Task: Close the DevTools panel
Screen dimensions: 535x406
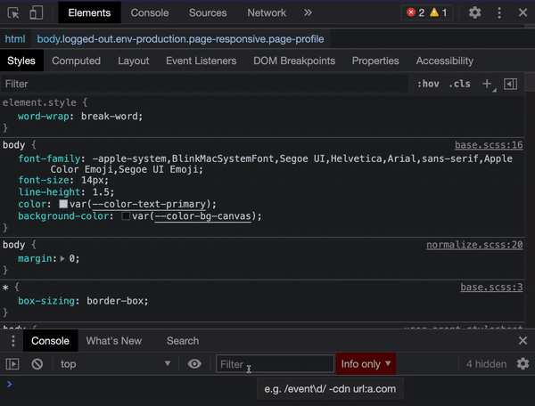Action: coord(523,13)
